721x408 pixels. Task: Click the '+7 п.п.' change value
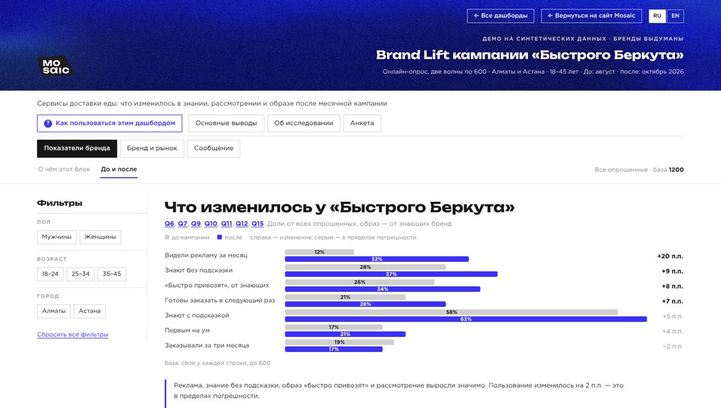pyautogui.click(x=672, y=302)
